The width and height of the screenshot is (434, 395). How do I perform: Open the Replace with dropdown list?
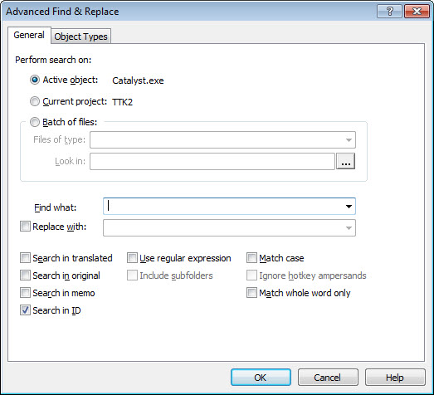pos(349,228)
